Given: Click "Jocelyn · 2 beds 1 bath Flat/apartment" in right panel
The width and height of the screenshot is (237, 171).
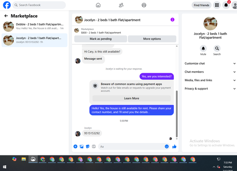Looking at the screenshot, I should [210, 35].
